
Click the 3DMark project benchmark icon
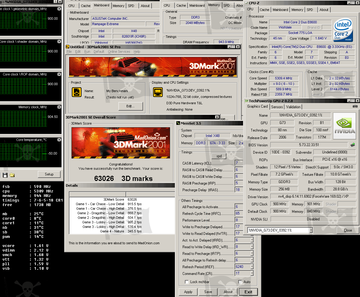coord(76,92)
